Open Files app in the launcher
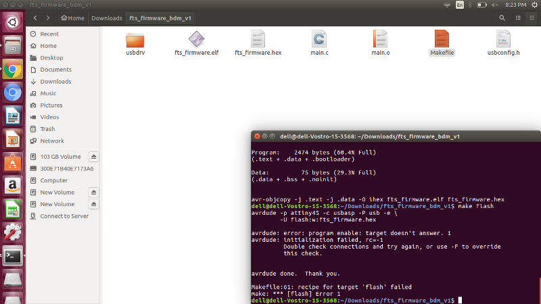This screenshot has width=541, height=304. [13, 46]
